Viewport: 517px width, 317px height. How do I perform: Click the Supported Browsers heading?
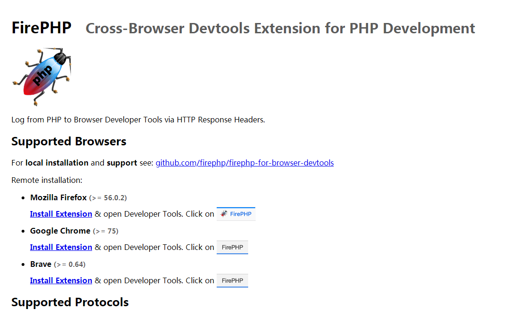point(69,141)
